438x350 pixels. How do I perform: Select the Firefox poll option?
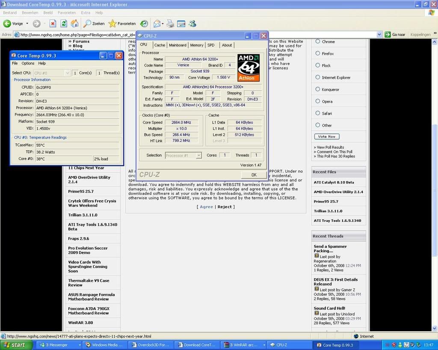click(x=318, y=53)
